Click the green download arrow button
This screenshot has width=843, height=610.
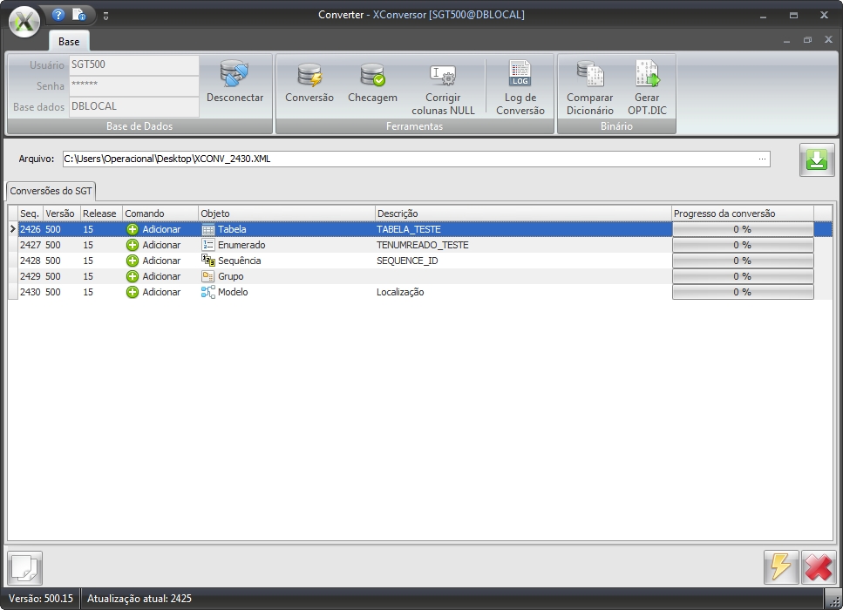click(817, 160)
